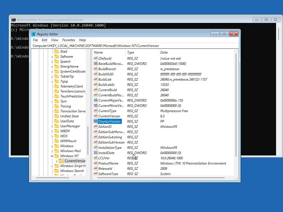Image resolution: width=283 pixels, height=212 pixels.
Task: Select the TelemetryClient tree key
Action: click(x=72, y=86)
